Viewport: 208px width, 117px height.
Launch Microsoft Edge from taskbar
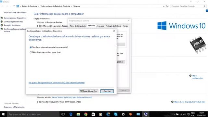pyautogui.click(x=71, y=114)
